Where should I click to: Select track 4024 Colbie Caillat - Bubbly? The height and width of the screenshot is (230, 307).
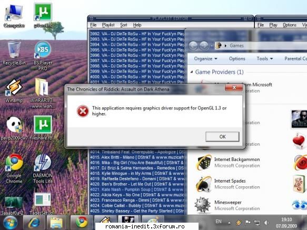click(137, 206)
